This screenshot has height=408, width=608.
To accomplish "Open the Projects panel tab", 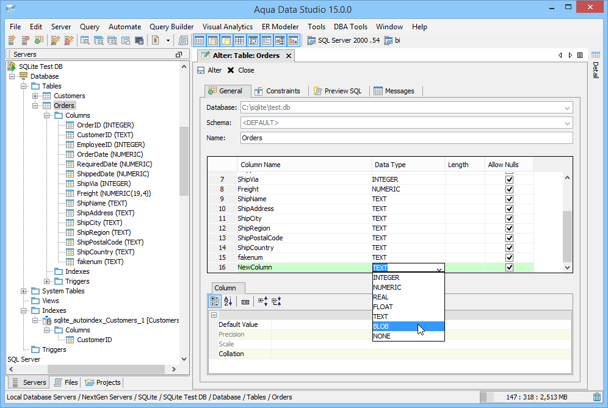I will 103,382.
